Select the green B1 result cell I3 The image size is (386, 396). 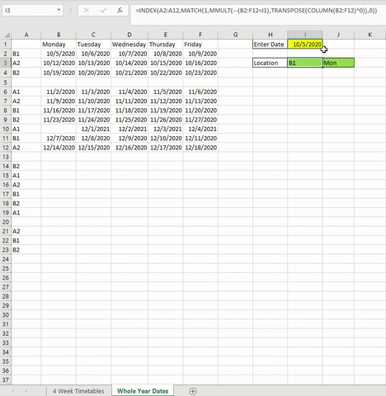(x=305, y=63)
